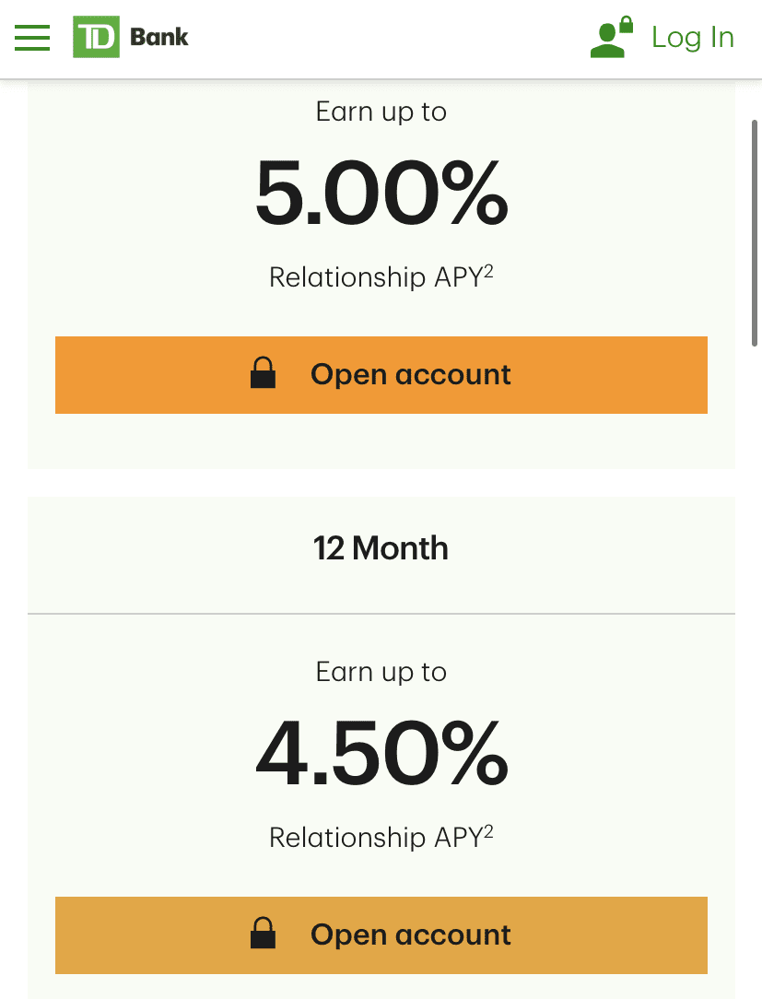Image resolution: width=762 pixels, height=999 pixels.
Task: Click the Bank wordmark in the header
Action: pyautogui.click(x=158, y=38)
